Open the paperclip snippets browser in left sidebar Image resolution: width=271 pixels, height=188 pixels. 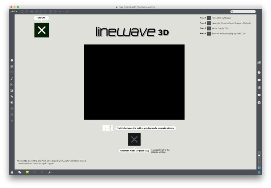12,96
